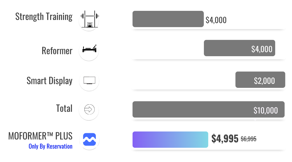Open the Only By Reservation link

point(50,146)
